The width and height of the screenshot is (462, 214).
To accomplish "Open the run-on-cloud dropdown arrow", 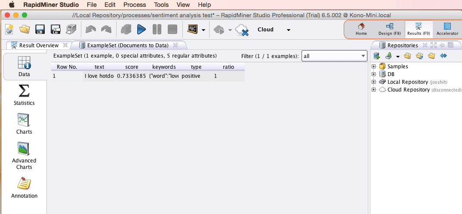I will [230, 30].
